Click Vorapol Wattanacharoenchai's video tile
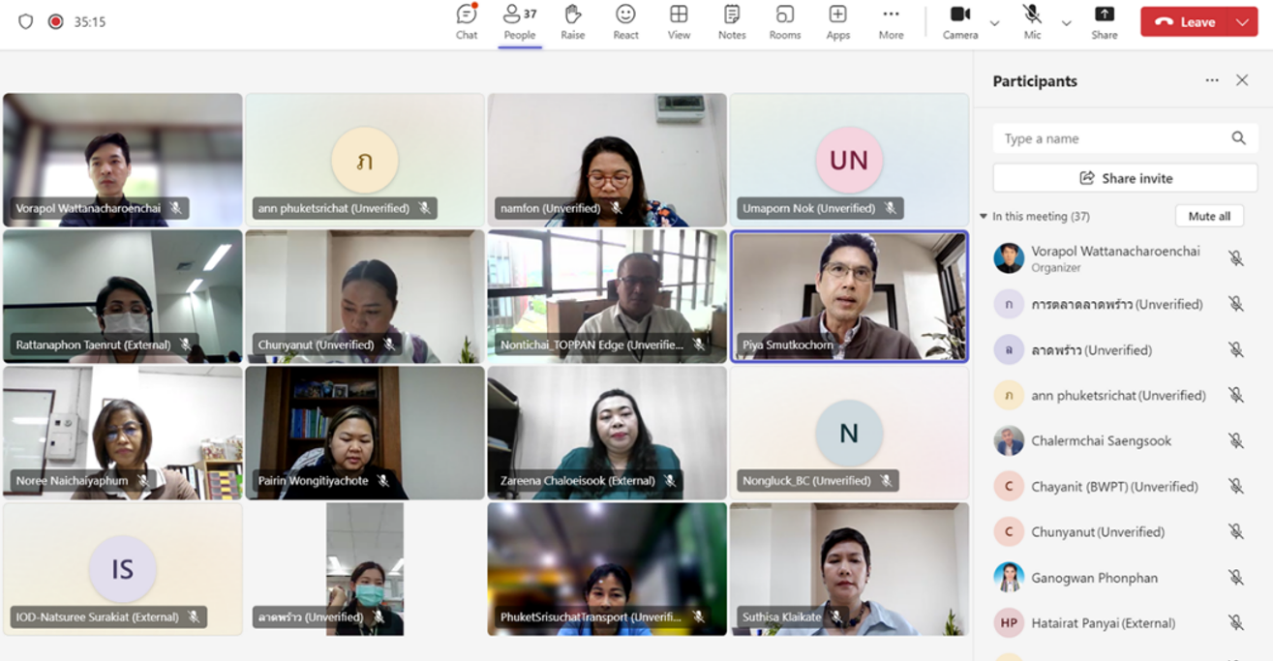The width and height of the screenshot is (1273, 661). coord(123,160)
